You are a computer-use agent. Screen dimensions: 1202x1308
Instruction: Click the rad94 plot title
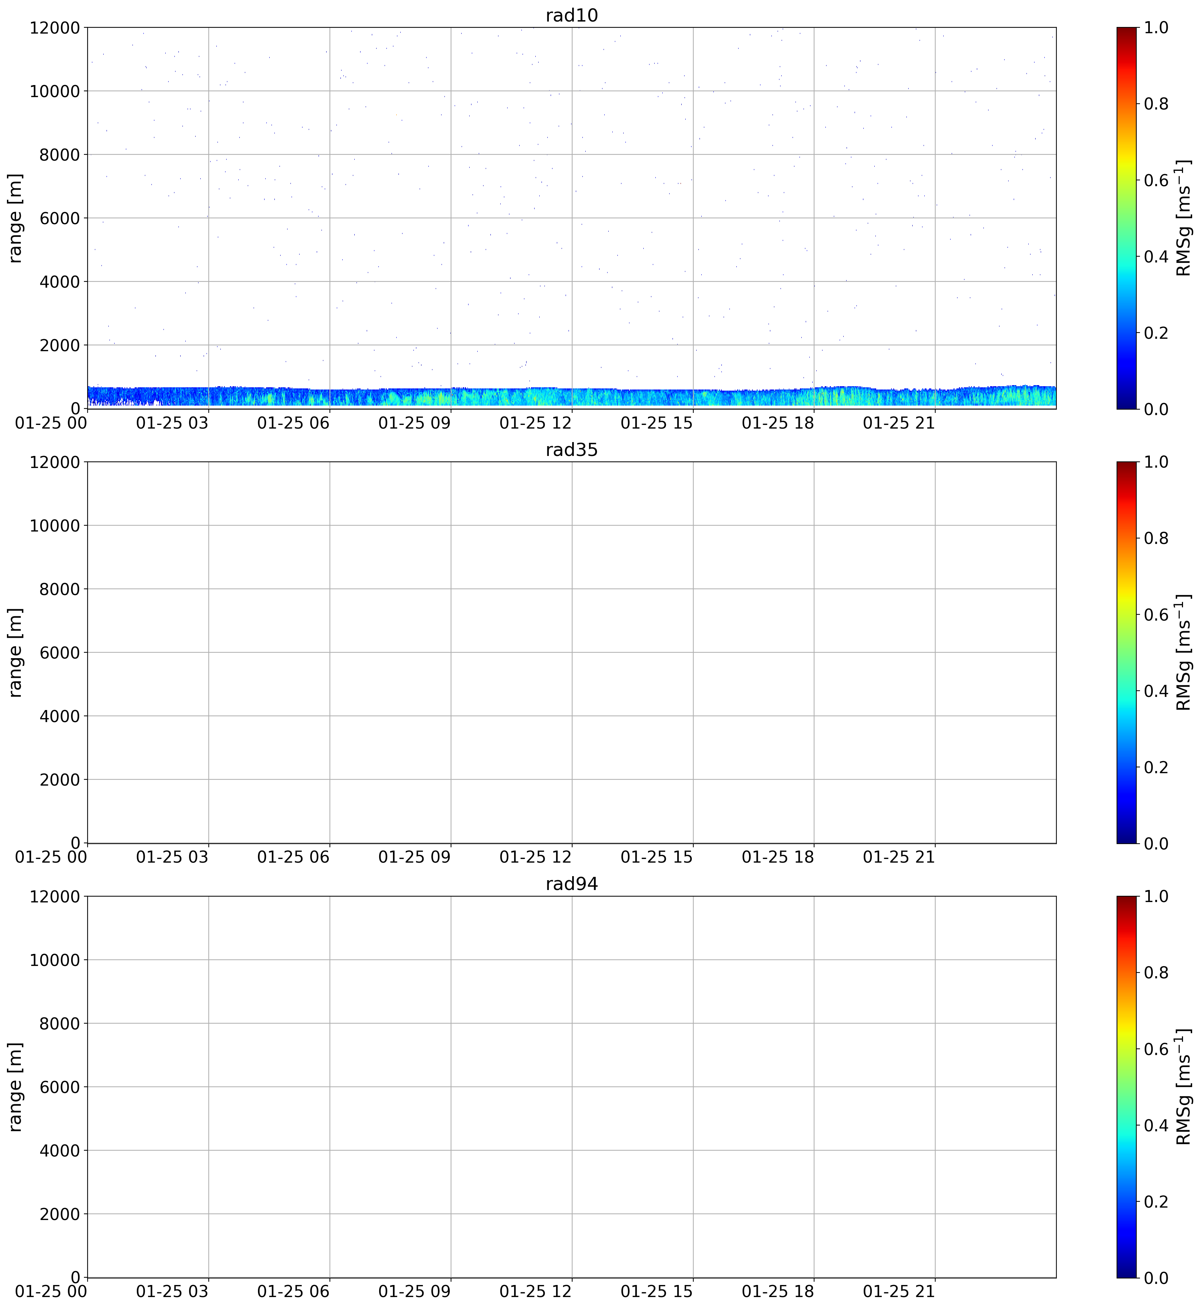[572, 884]
